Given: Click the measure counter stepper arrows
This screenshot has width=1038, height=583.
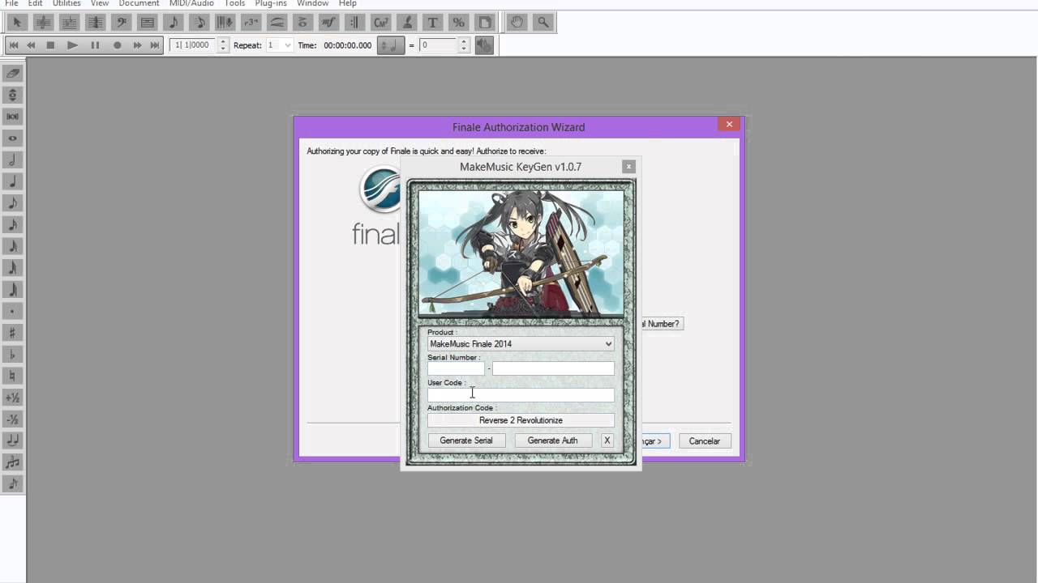Looking at the screenshot, I should (223, 45).
